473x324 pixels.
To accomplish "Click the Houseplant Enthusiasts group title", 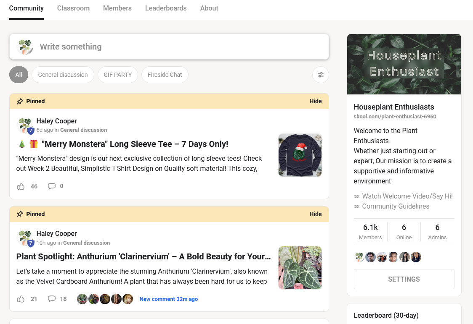I will [393, 107].
